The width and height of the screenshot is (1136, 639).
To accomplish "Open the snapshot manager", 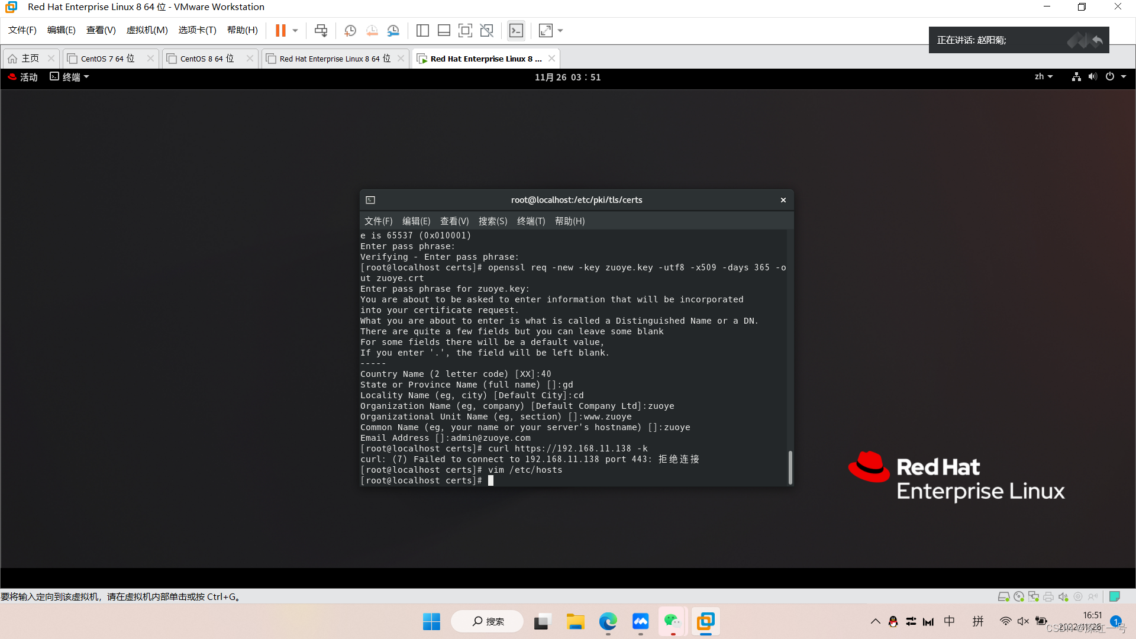I will pyautogui.click(x=393, y=30).
